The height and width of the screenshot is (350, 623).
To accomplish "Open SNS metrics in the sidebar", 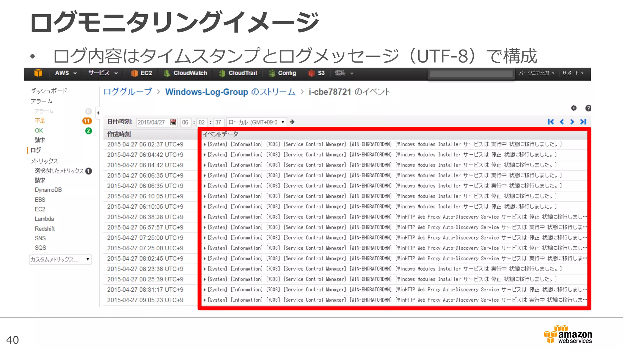I will click(x=40, y=238).
